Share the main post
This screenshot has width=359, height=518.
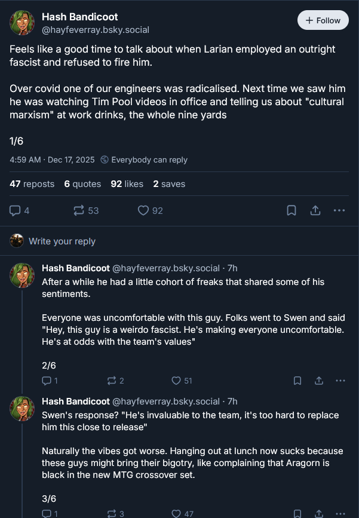[x=315, y=210]
